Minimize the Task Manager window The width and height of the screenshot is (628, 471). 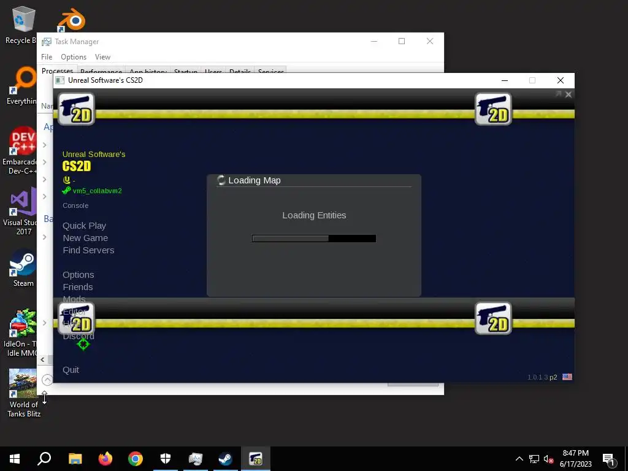pos(373,41)
